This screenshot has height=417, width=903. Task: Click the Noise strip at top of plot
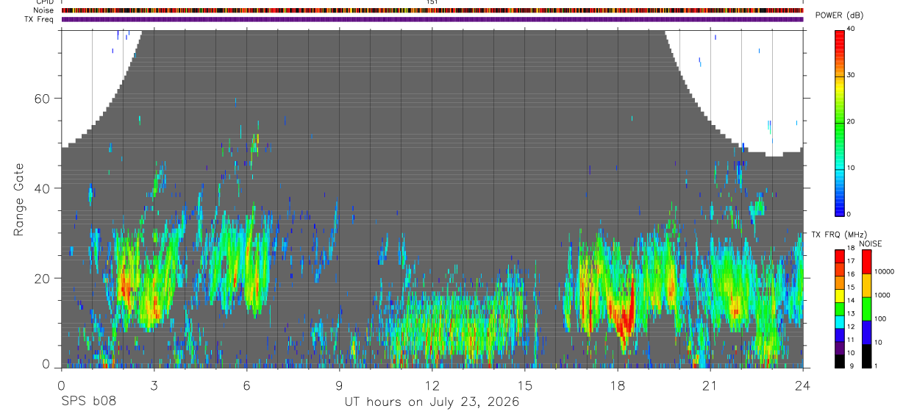pyautogui.click(x=432, y=10)
